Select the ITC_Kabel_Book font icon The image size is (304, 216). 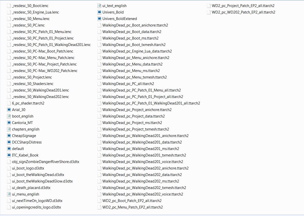(x=9, y=155)
